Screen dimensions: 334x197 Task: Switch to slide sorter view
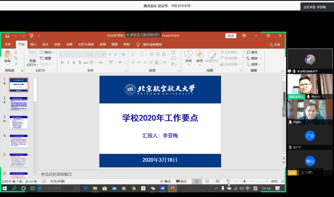[207, 181]
